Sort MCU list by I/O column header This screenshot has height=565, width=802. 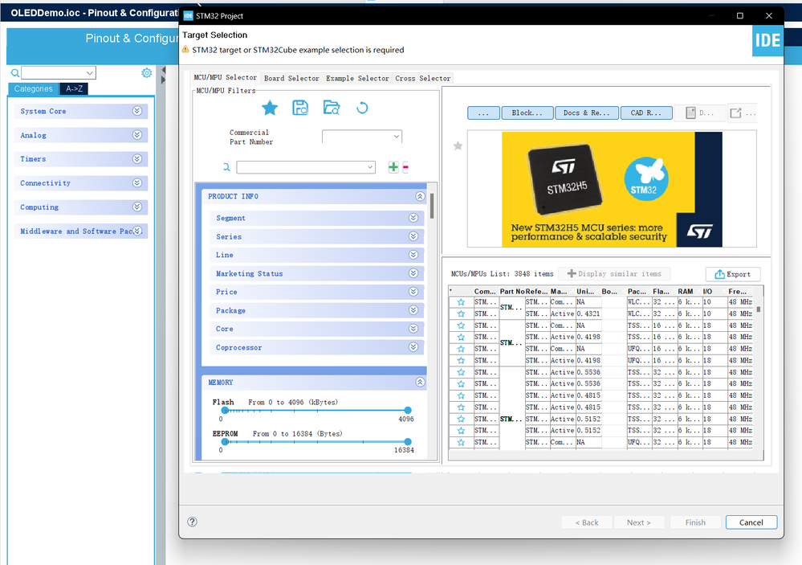pos(707,291)
